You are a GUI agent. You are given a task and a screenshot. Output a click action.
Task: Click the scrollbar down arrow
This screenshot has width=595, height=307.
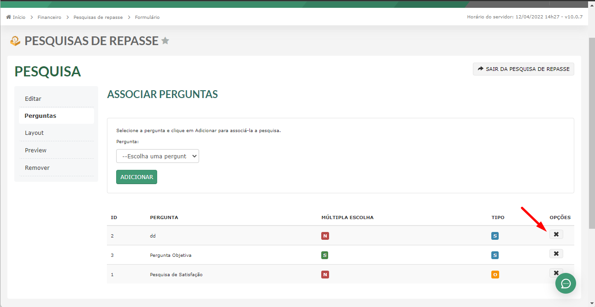point(591,303)
